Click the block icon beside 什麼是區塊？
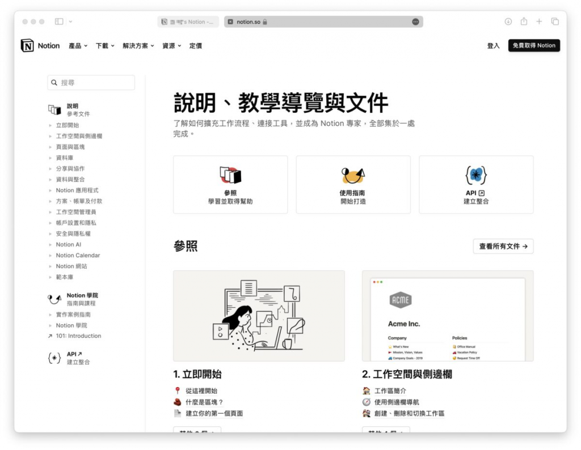The image size is (581, 450). 178,402
